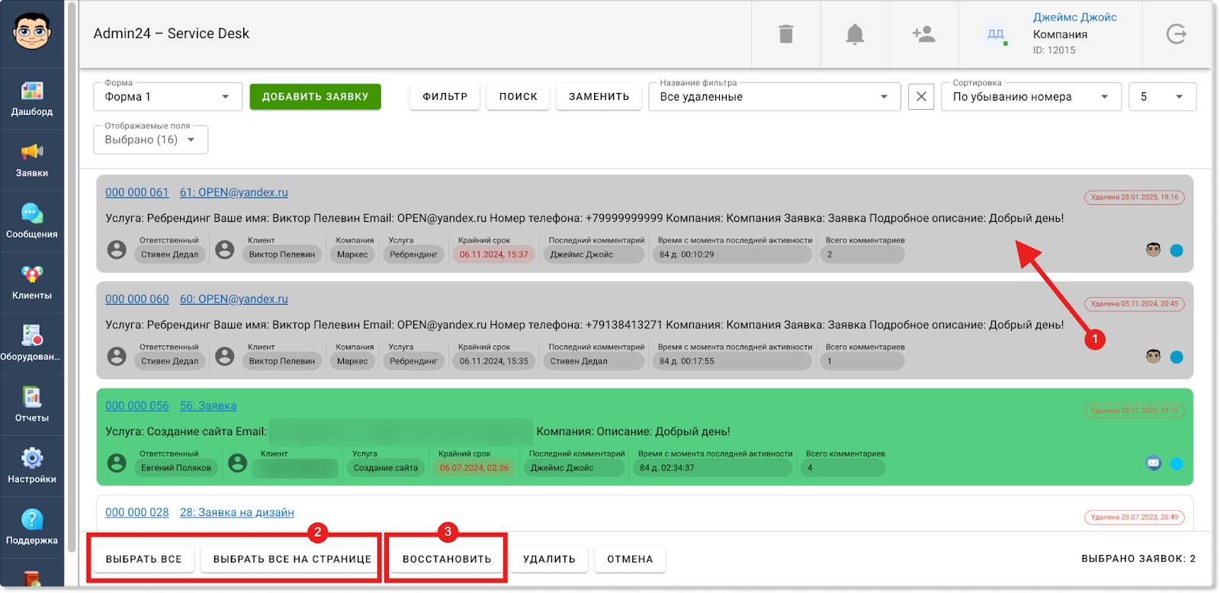Click blue status dot in ticket 056
The width and height of the screenshot is (1220, 593).
coord(1177,463)
